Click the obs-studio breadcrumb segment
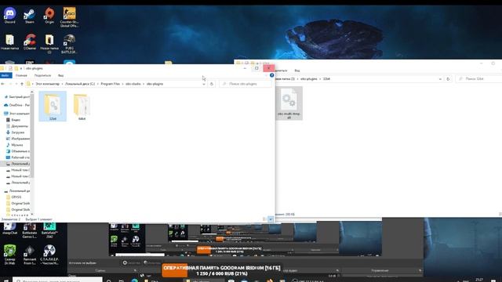The width and height of the screenshot is (502, 282). pos(133,84)
